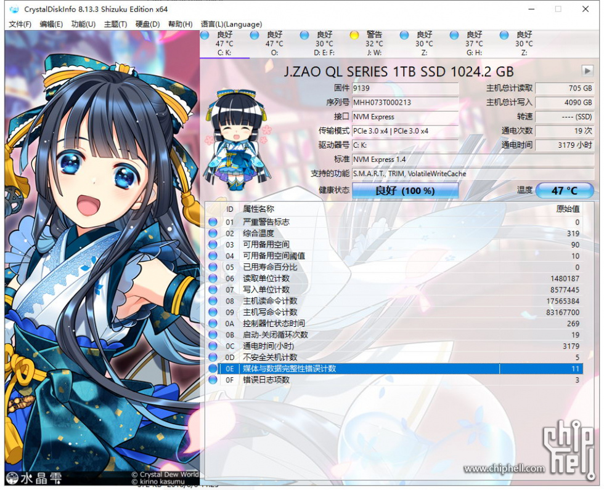Click the 驱动器号 field C: K:
The image size is (604, 490).
click(x=406, y=145)
